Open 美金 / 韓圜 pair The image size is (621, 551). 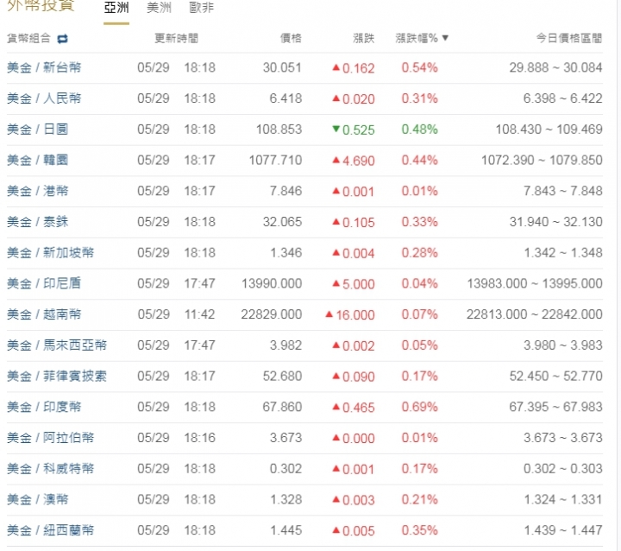point(38,161)
